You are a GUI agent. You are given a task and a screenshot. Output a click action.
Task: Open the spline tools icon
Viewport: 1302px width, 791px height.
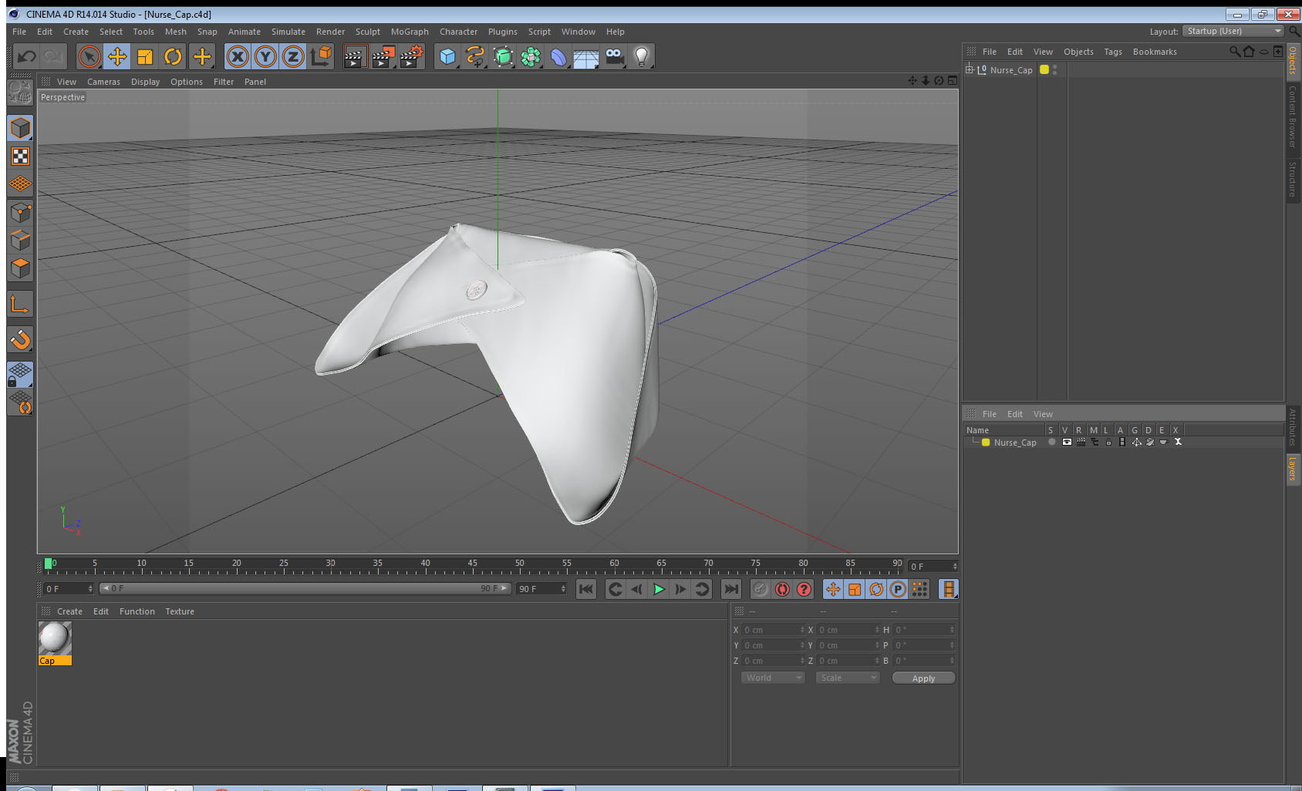(x=475, y=56)
